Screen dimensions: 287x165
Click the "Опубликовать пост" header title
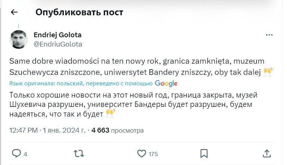pyautogui.click(x=79, y=12)
